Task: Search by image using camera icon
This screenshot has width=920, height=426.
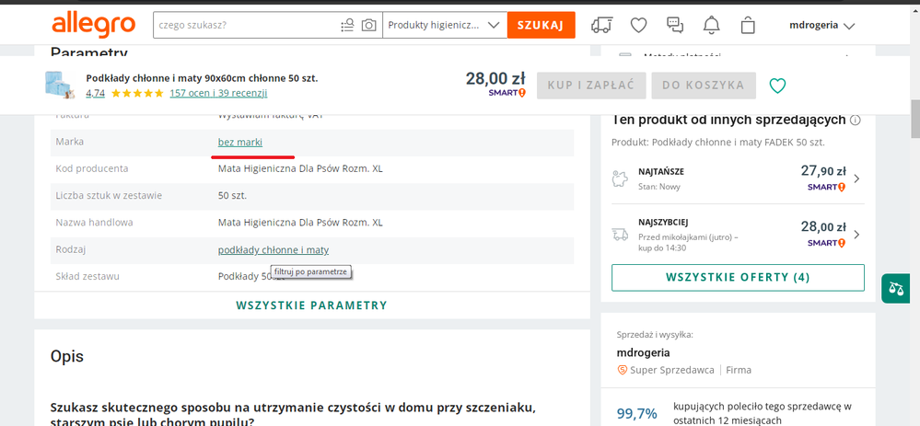Action: click(x=368, y=25)
